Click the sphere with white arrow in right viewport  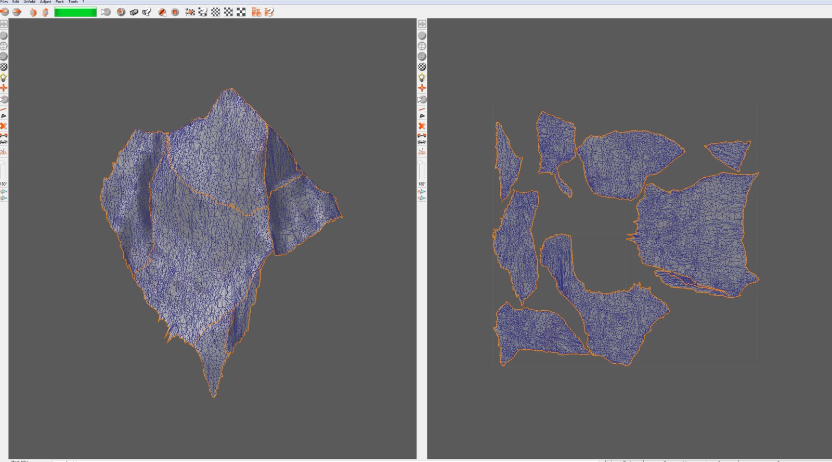pyautogui.click(x=422, y=99)
